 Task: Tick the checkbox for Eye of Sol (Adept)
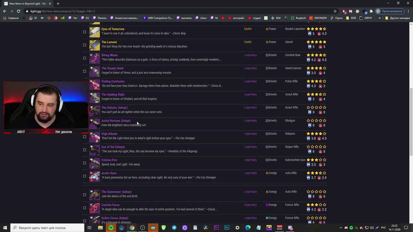tap(85, 150)
